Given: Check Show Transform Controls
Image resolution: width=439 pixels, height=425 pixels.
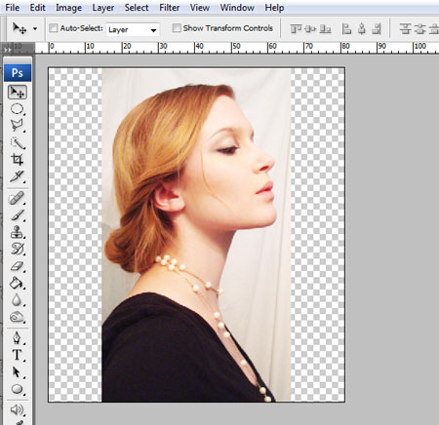Looking at the screenshot, I should 177,28.
